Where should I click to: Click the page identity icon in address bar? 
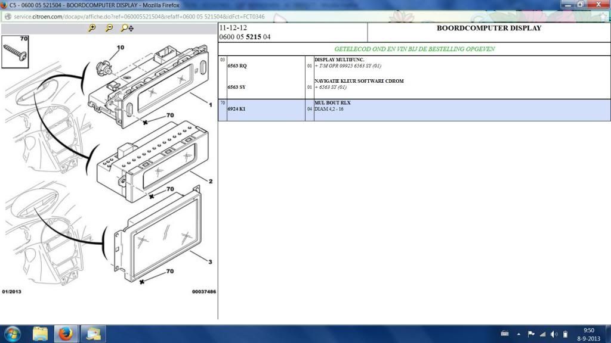point(8,17)
